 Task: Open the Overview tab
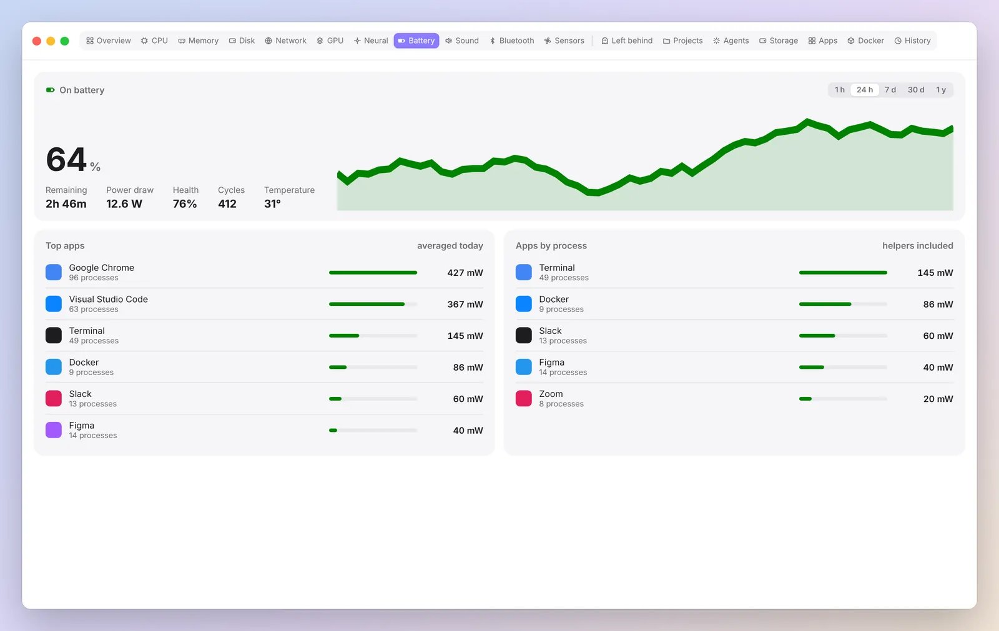[109, 41]
